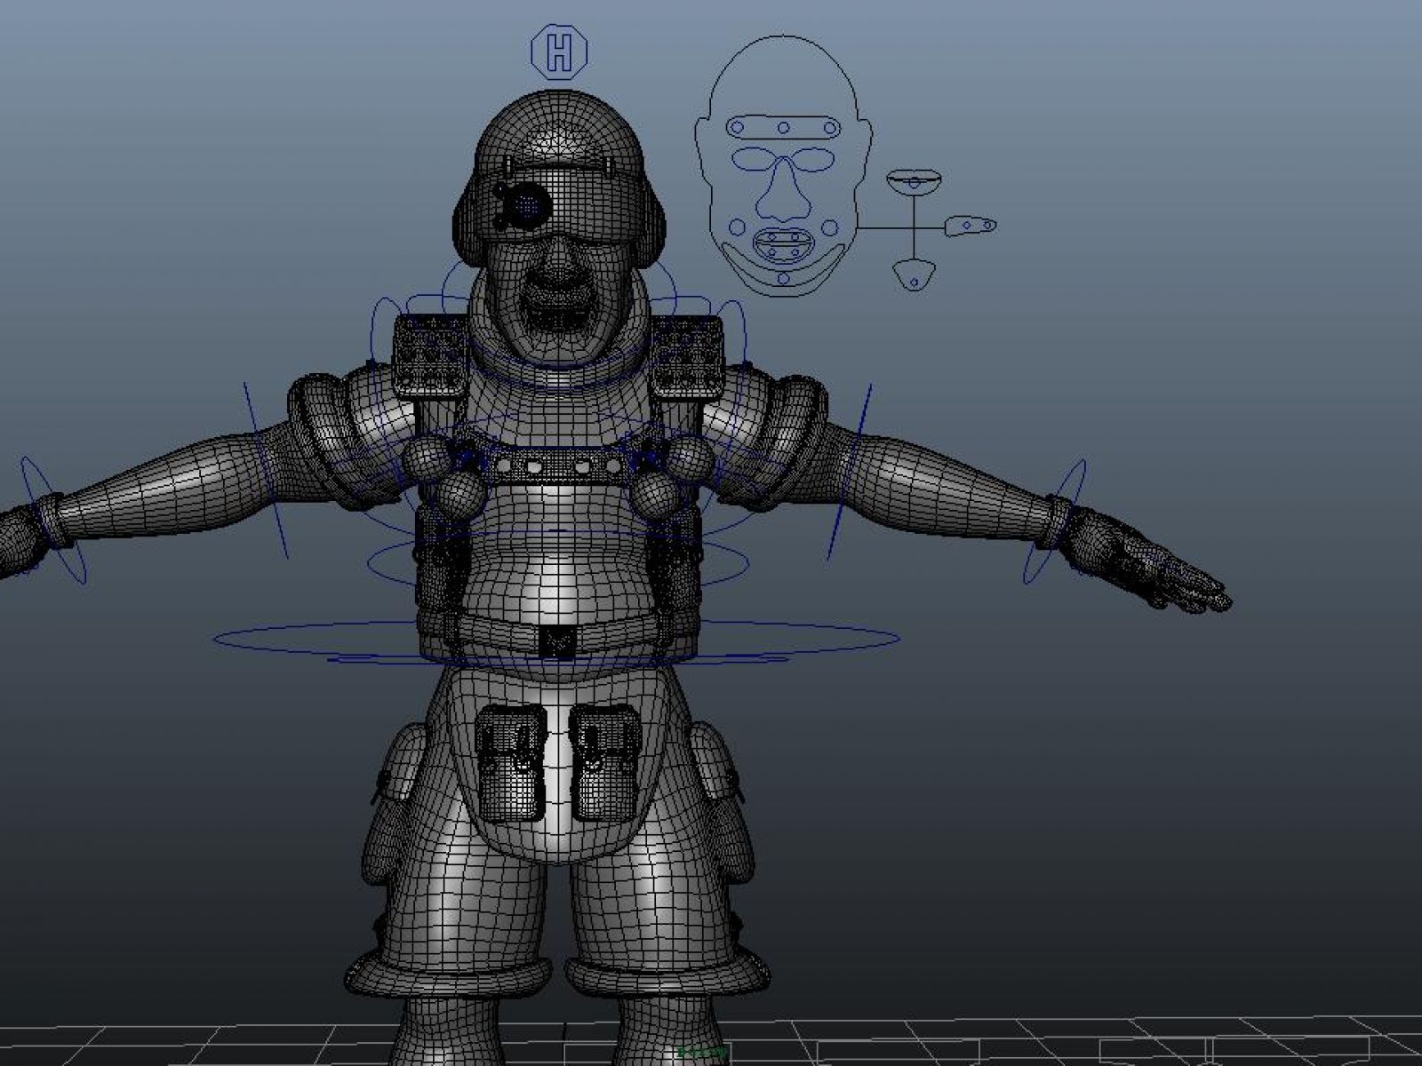Select the middle brow circle in the face panel
Viewport: 1422px width, 1066px height.
783,128
